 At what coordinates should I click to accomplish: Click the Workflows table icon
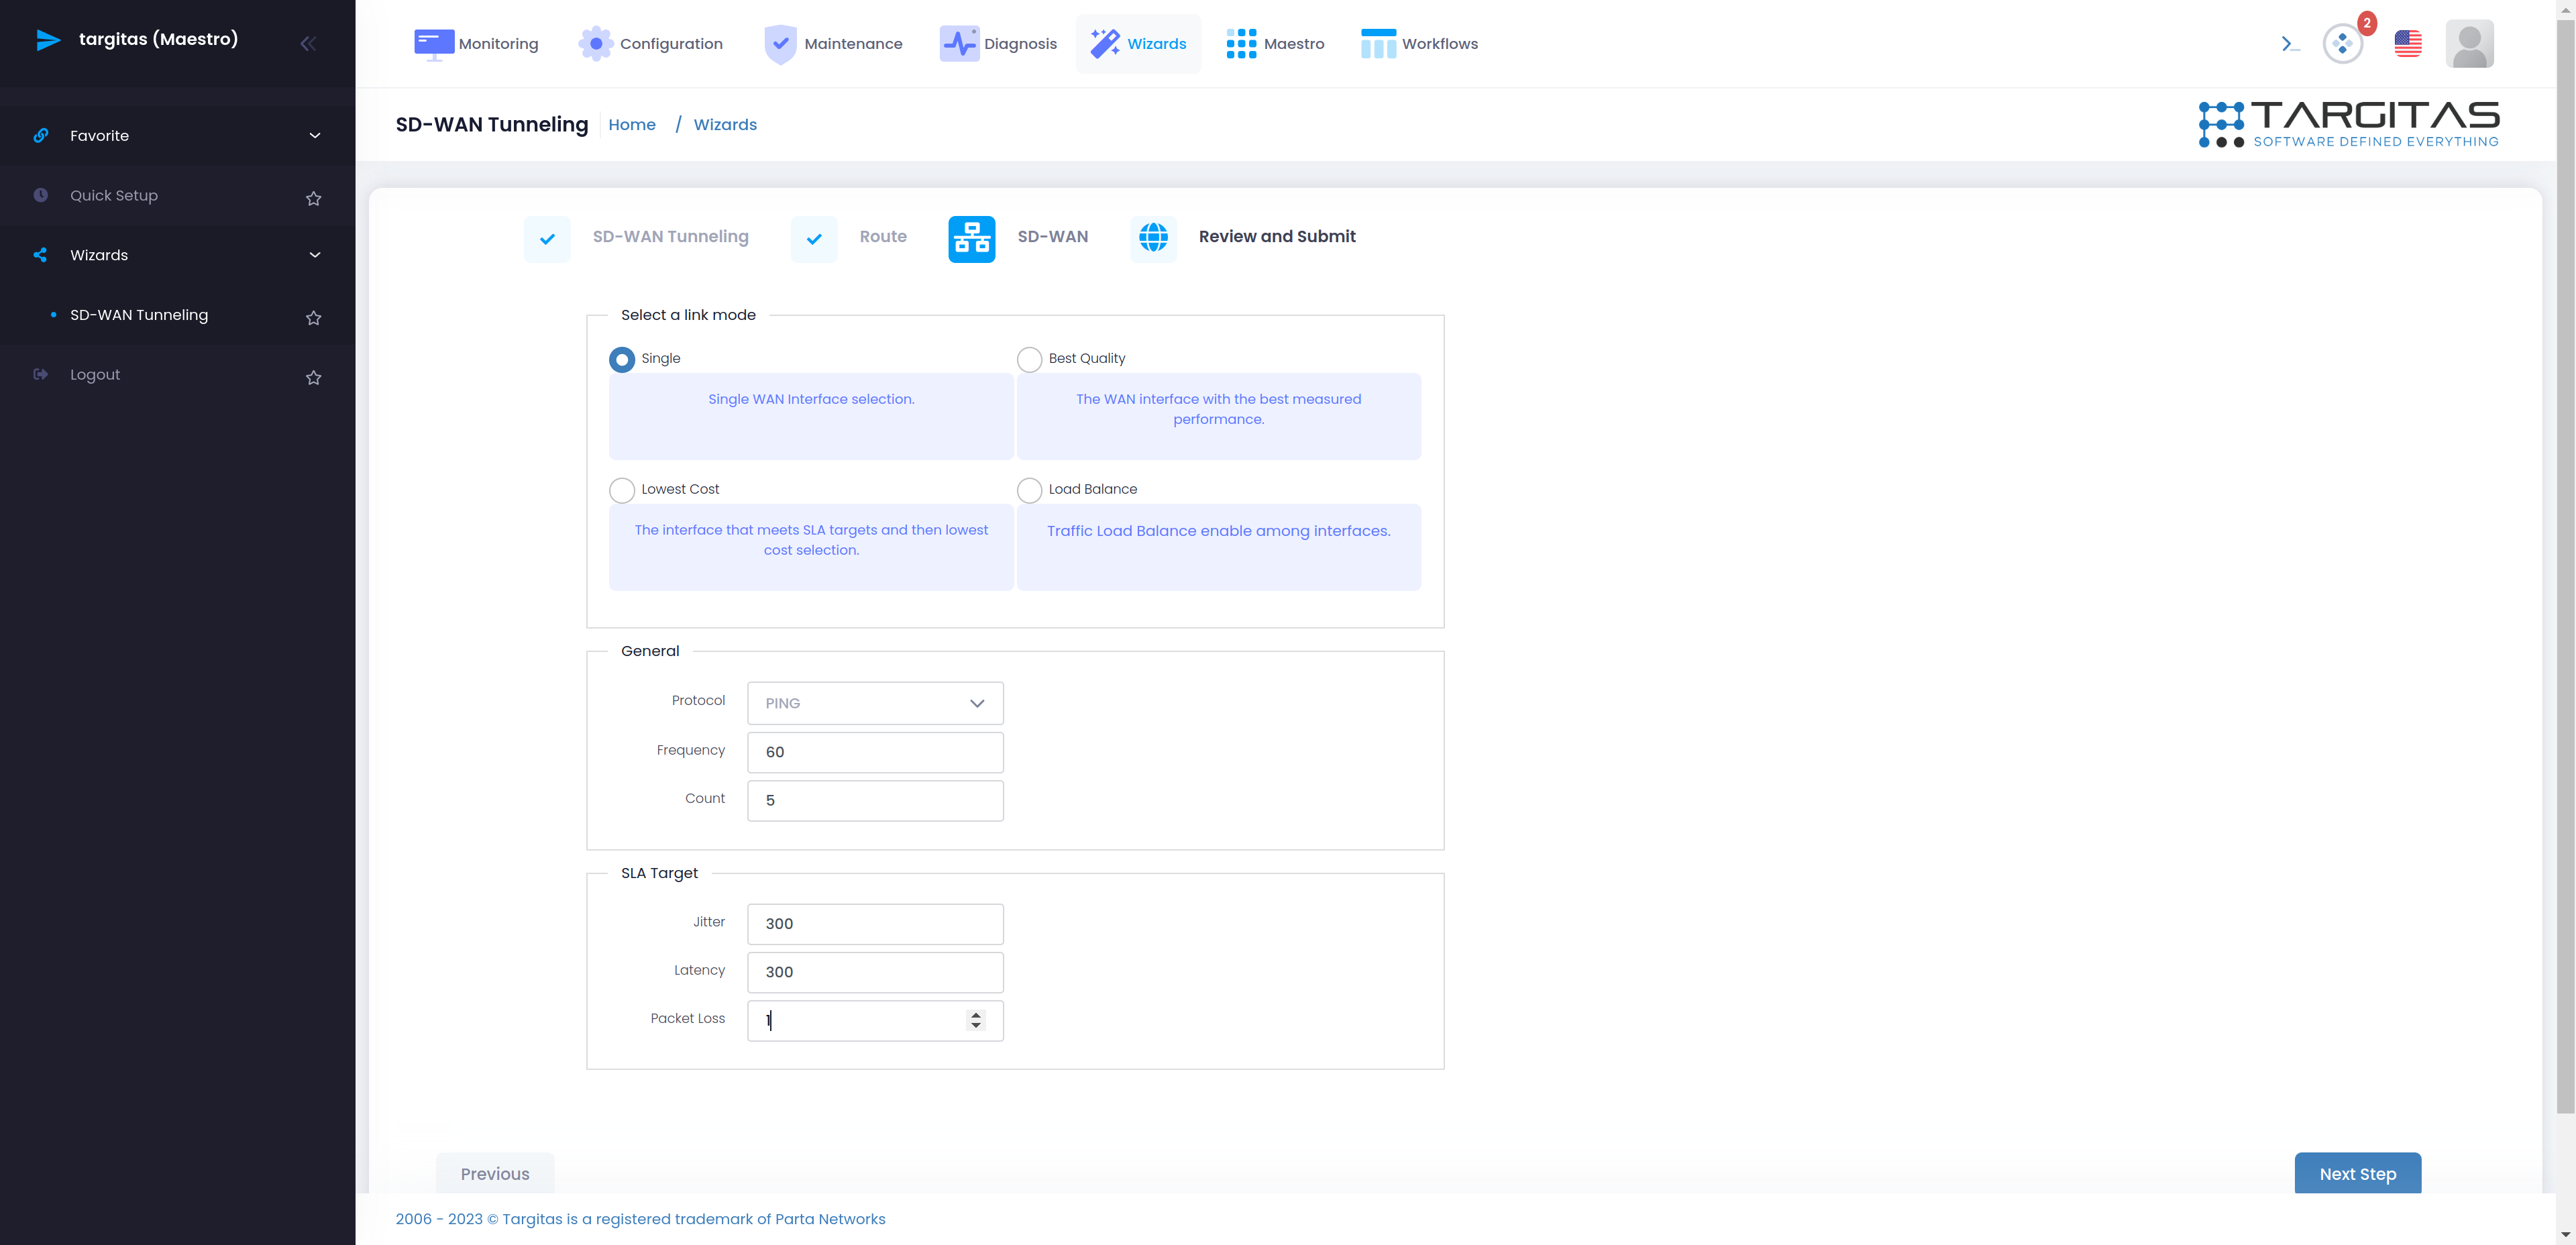1377,43
